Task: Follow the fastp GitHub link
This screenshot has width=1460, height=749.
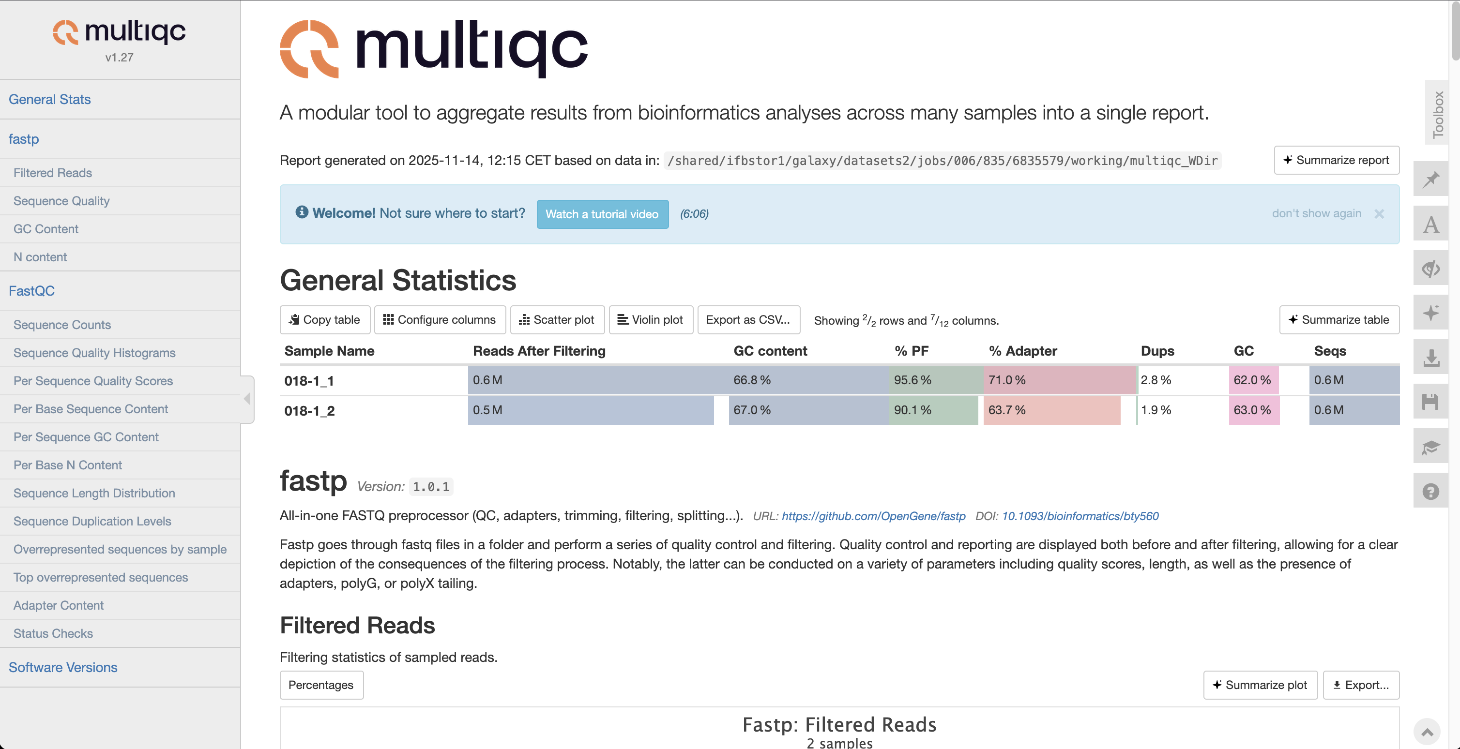Action: click(873, 516)
